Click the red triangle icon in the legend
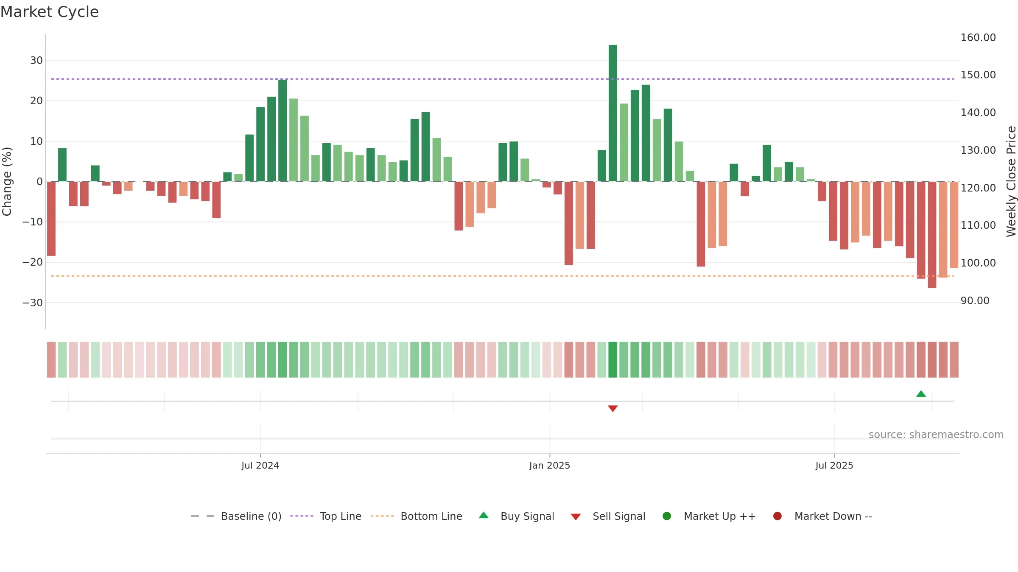This screenshot has width=1018, height=572. [x=576, y=517]
